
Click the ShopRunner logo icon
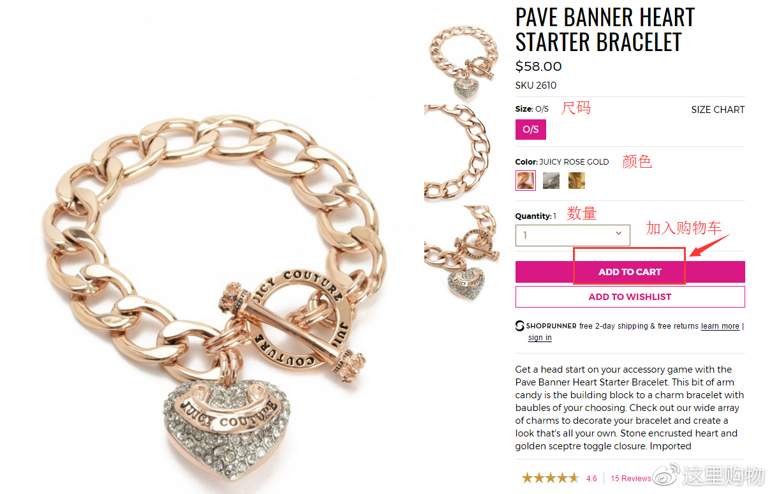pyautogui.click(x=520, y=326)
